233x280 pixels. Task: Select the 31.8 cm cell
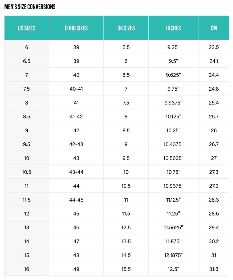click(x=214, y=269)
